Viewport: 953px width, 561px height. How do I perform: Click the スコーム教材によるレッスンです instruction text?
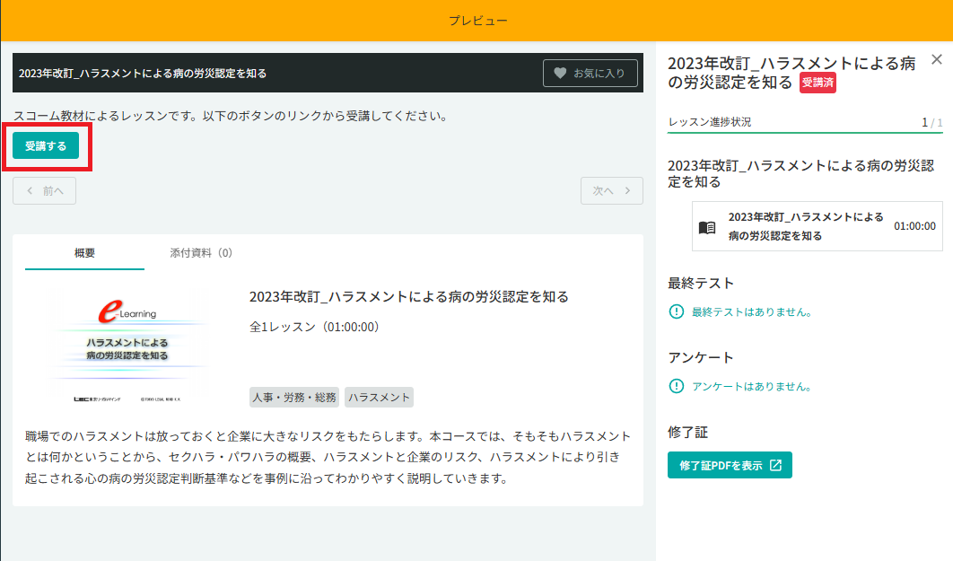232,116
